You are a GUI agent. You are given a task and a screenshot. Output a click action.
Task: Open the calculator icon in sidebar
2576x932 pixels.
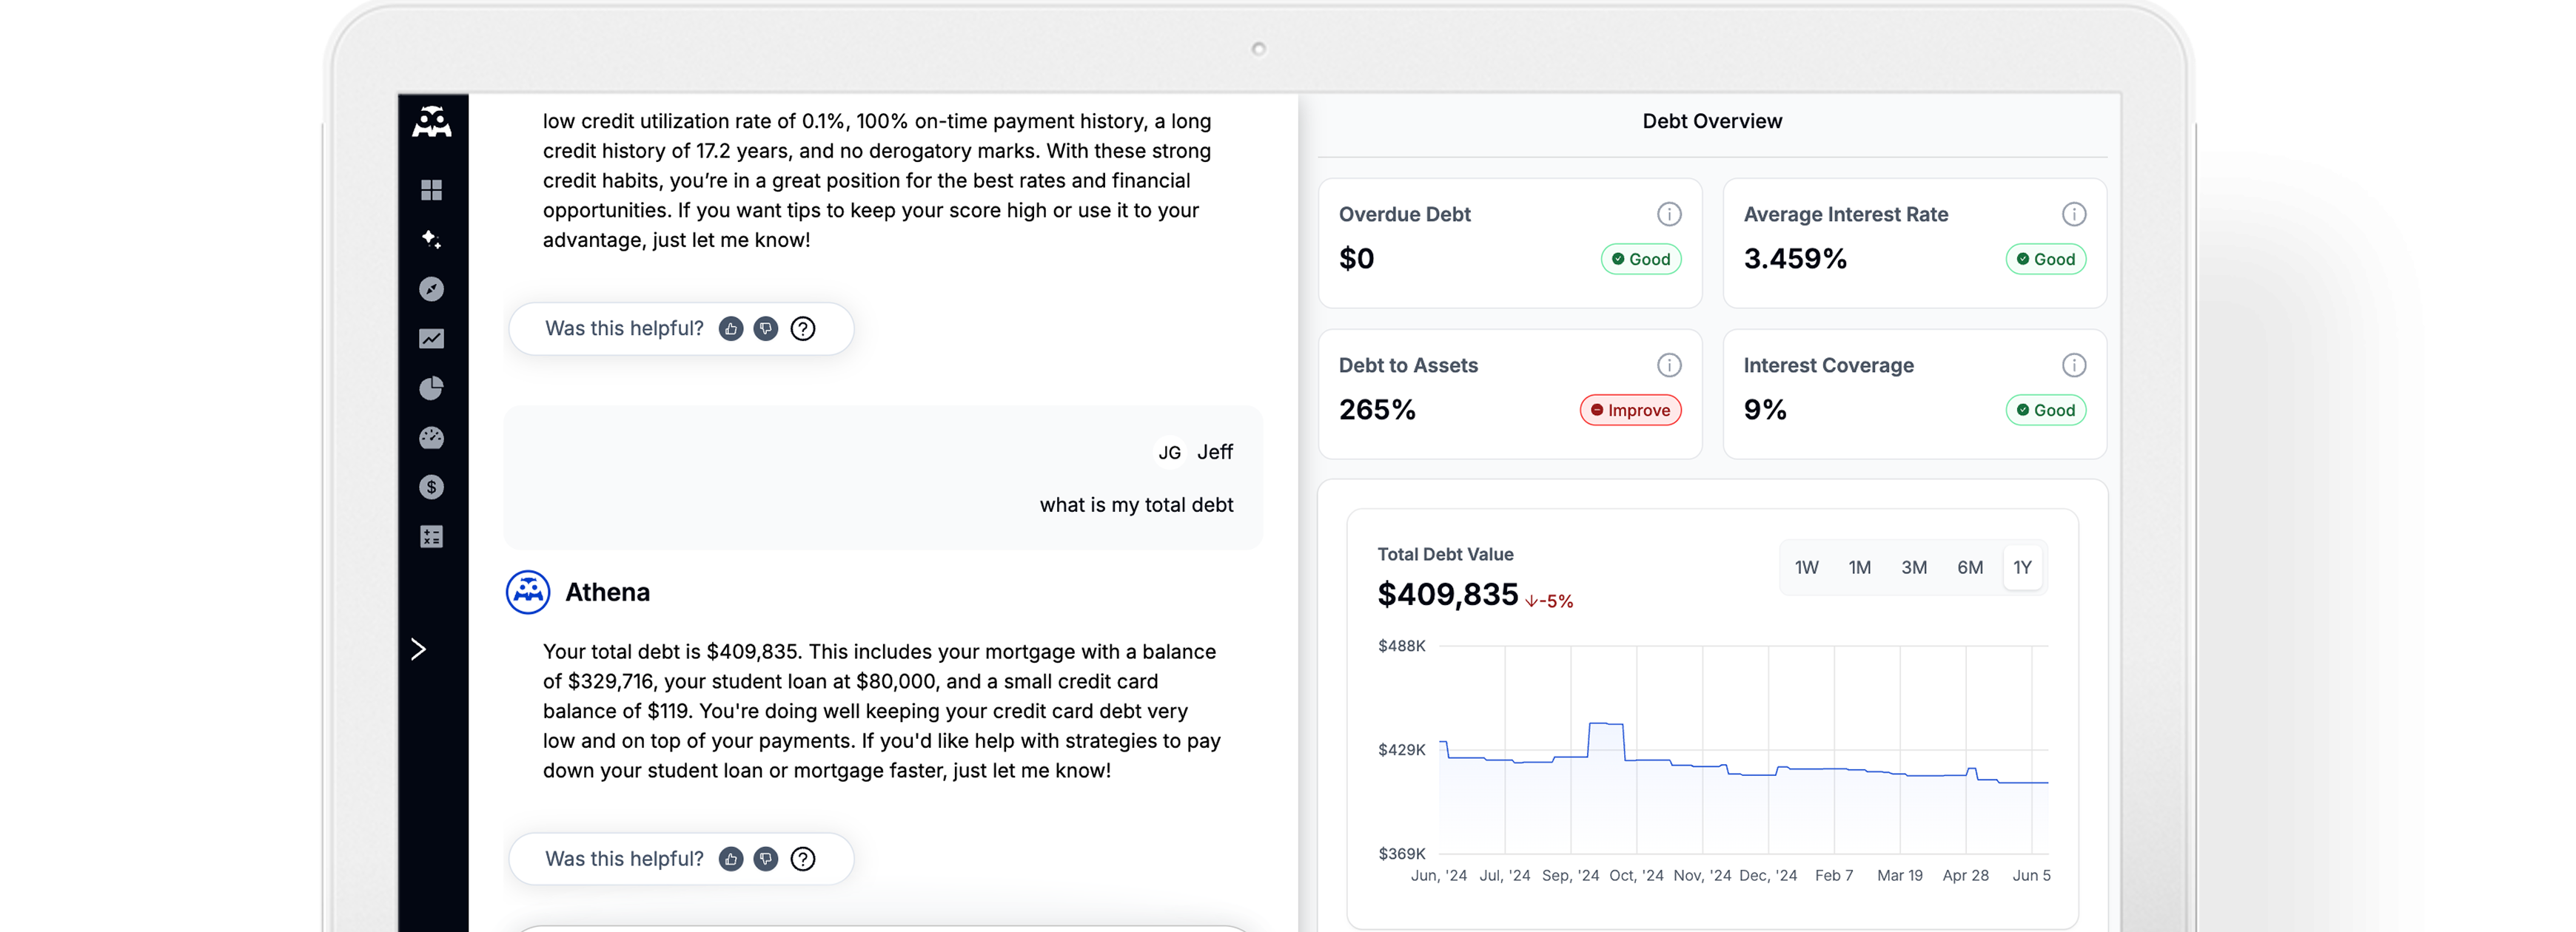432,536
